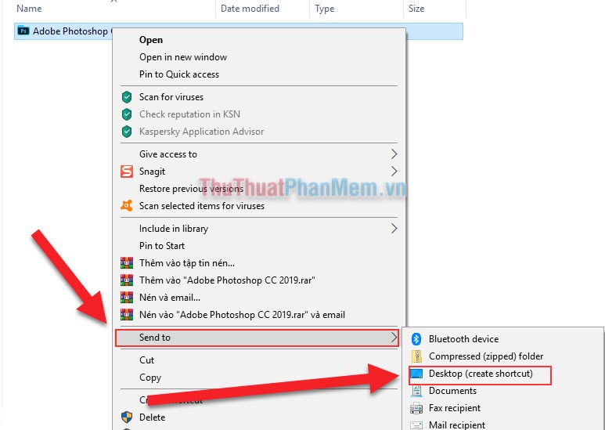
Task: Choose Open in new window
Action: click(183, 57)
